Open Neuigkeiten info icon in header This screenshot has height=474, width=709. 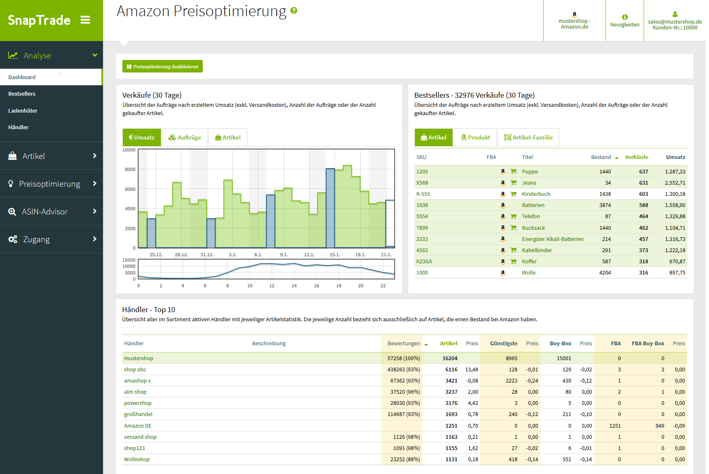coord(625,17)
